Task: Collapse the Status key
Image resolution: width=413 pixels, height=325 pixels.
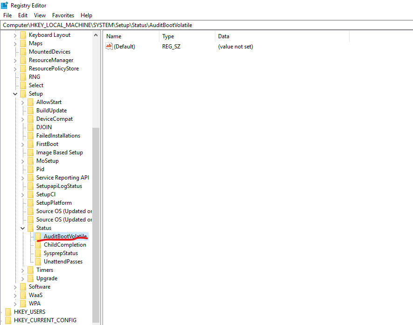Action: pyautogui.click(x=23, y=228)
